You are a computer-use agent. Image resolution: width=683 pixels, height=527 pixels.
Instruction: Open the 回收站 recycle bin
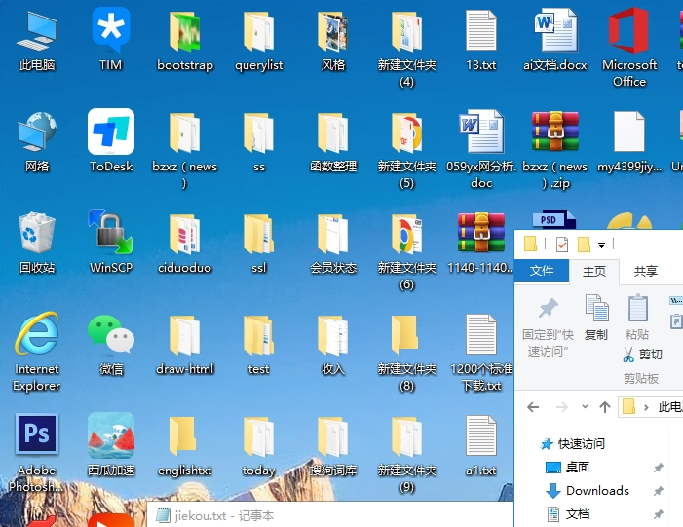coord(37,243)
